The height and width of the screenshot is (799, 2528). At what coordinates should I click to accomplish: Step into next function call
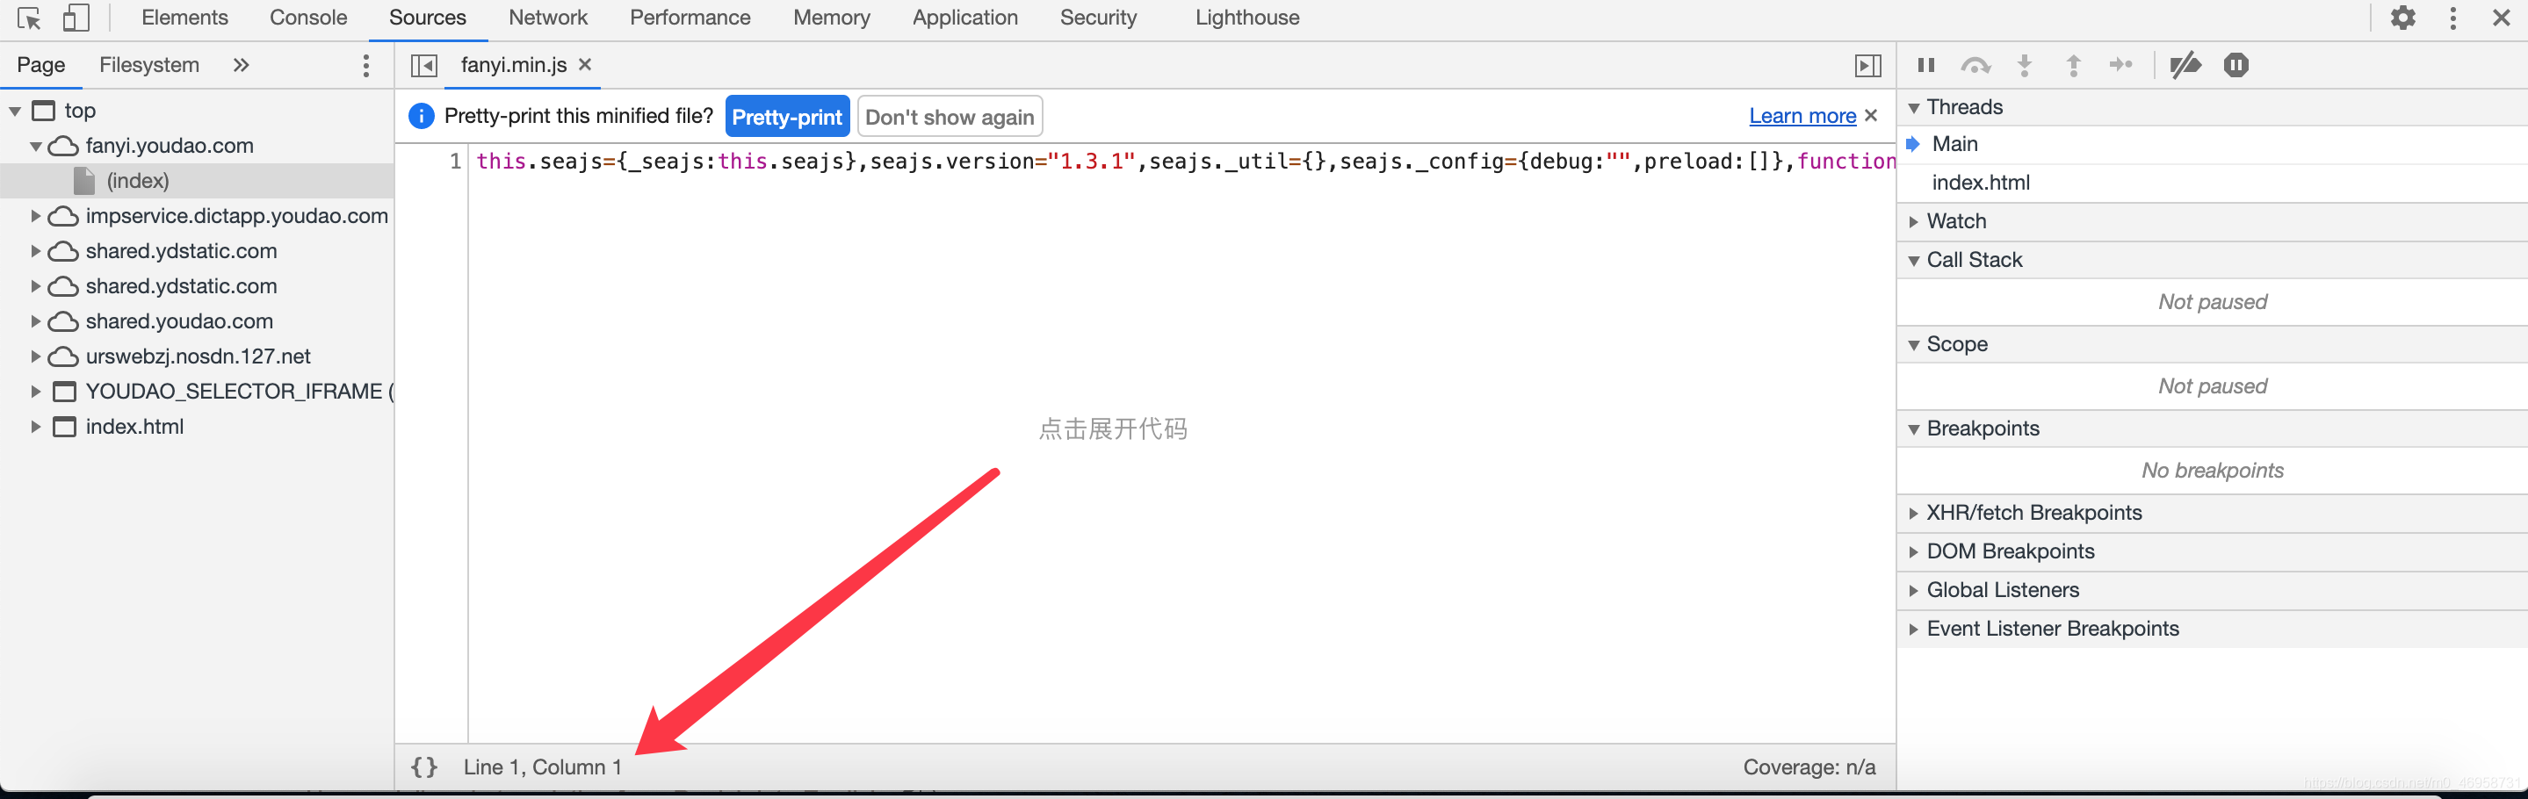tap(2024, 65)
